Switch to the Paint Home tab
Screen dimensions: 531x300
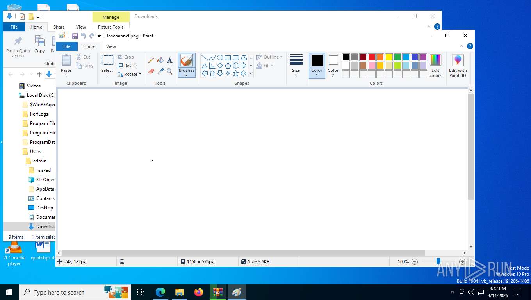[x=89, y=46]
